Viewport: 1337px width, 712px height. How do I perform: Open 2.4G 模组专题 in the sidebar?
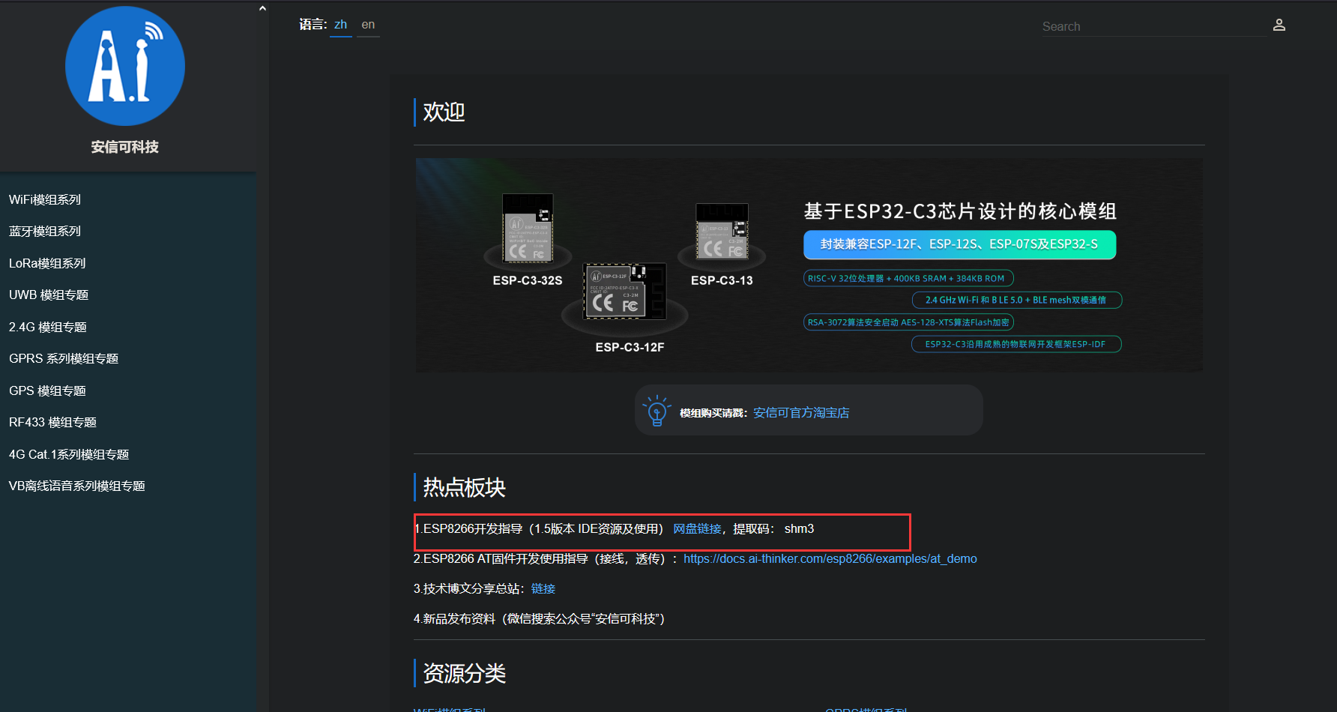(48, 327)
